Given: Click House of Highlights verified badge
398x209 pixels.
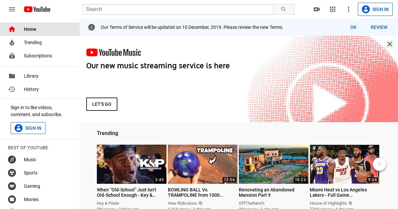Looking at the screenshot, I should click(x=350, y=203).
